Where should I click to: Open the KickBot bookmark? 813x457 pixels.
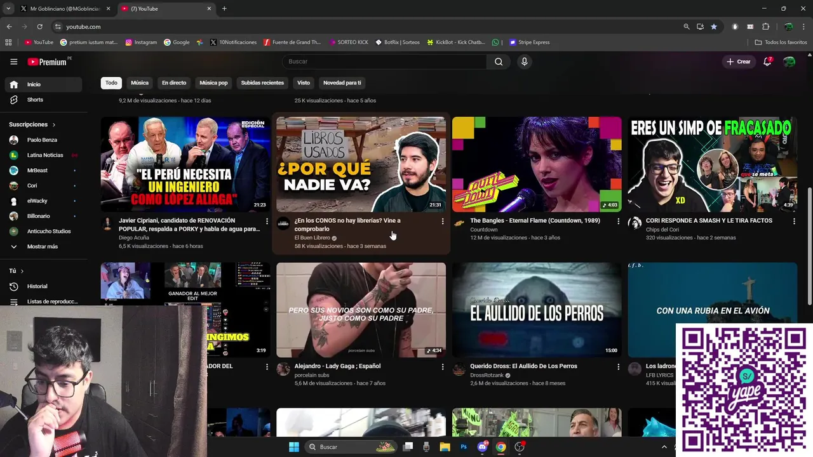coord(456,43)
